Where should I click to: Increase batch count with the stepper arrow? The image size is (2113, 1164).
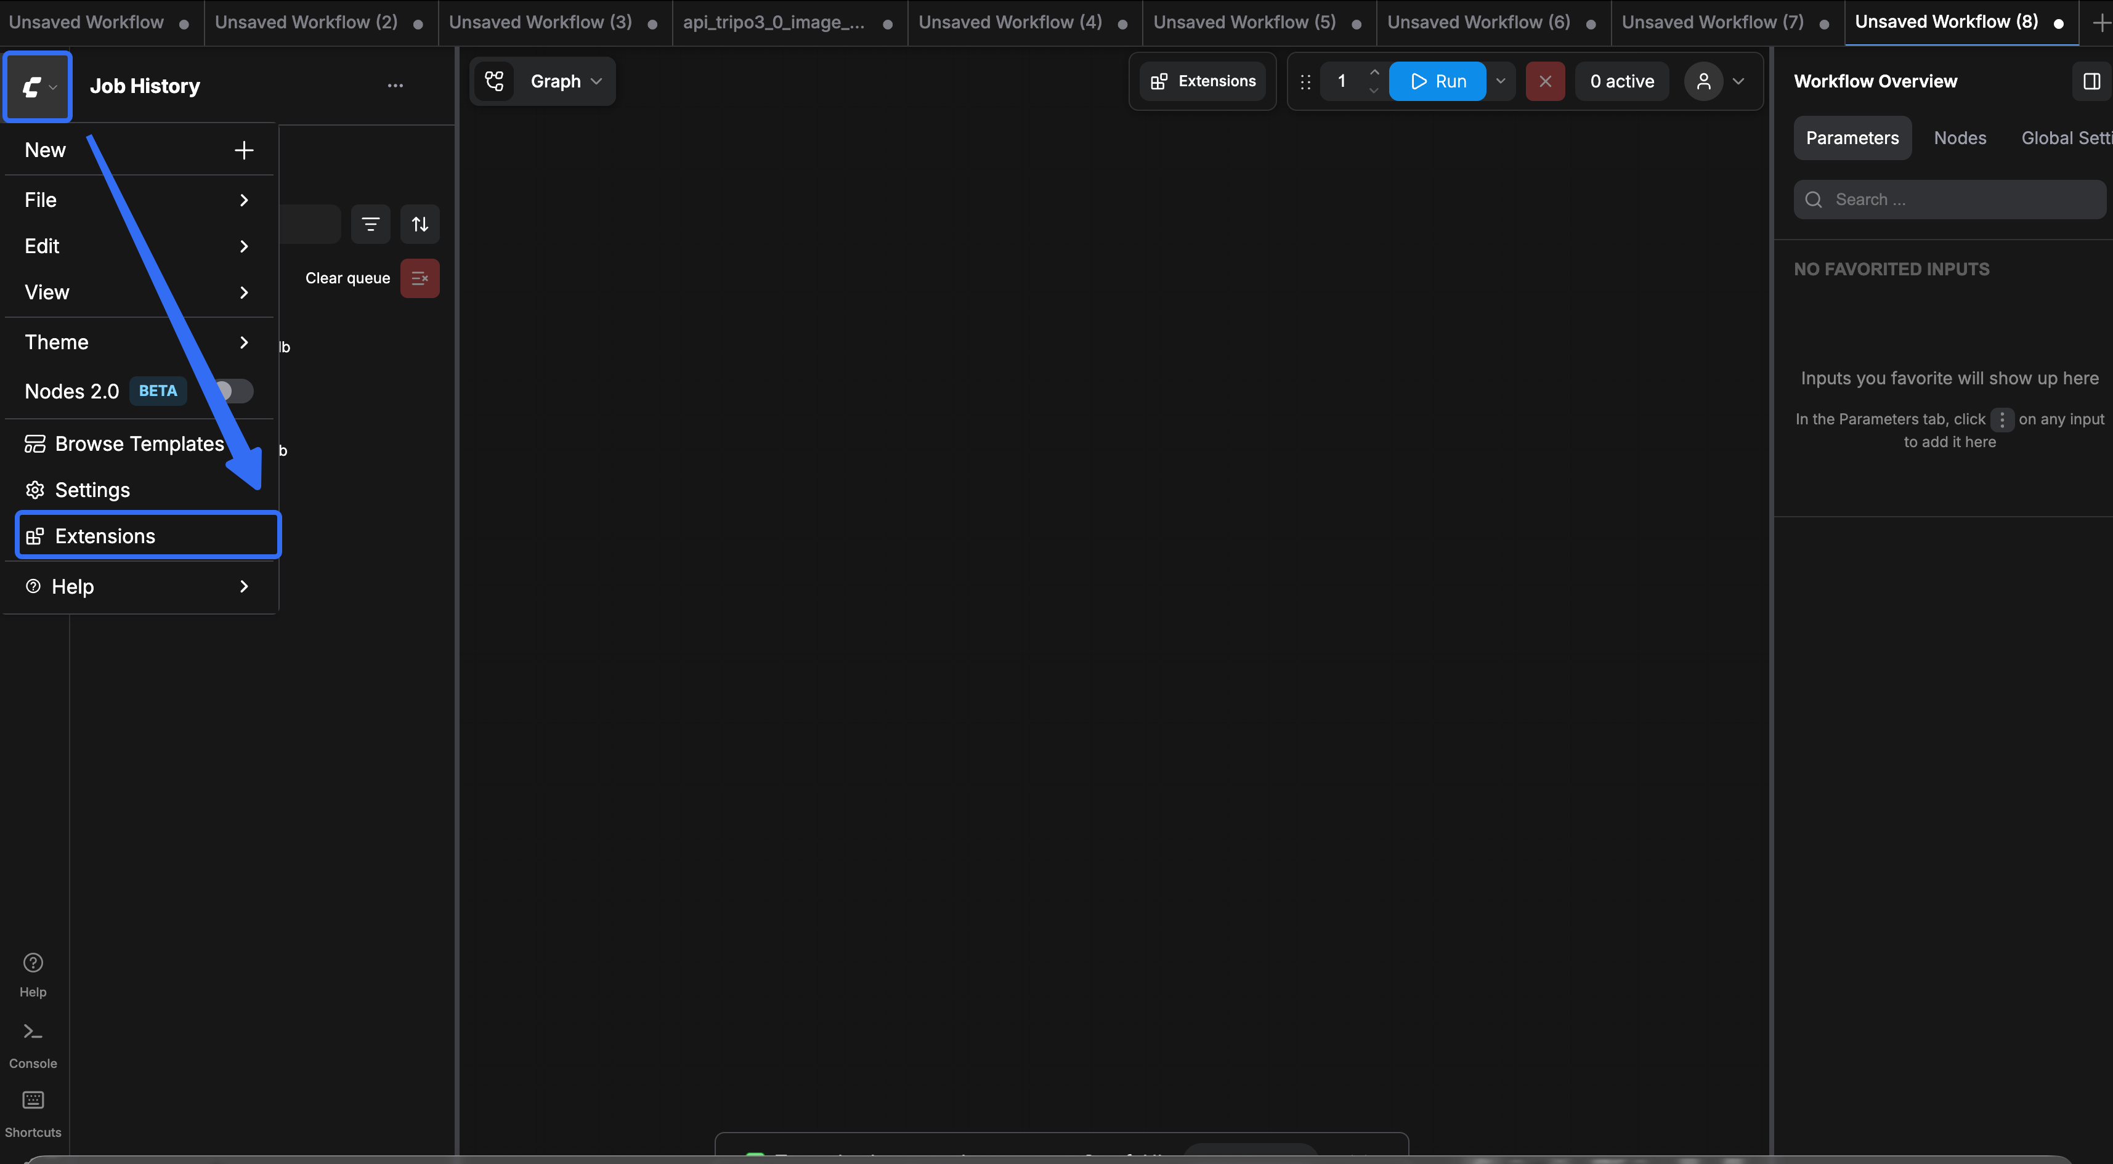(1375, 72)
